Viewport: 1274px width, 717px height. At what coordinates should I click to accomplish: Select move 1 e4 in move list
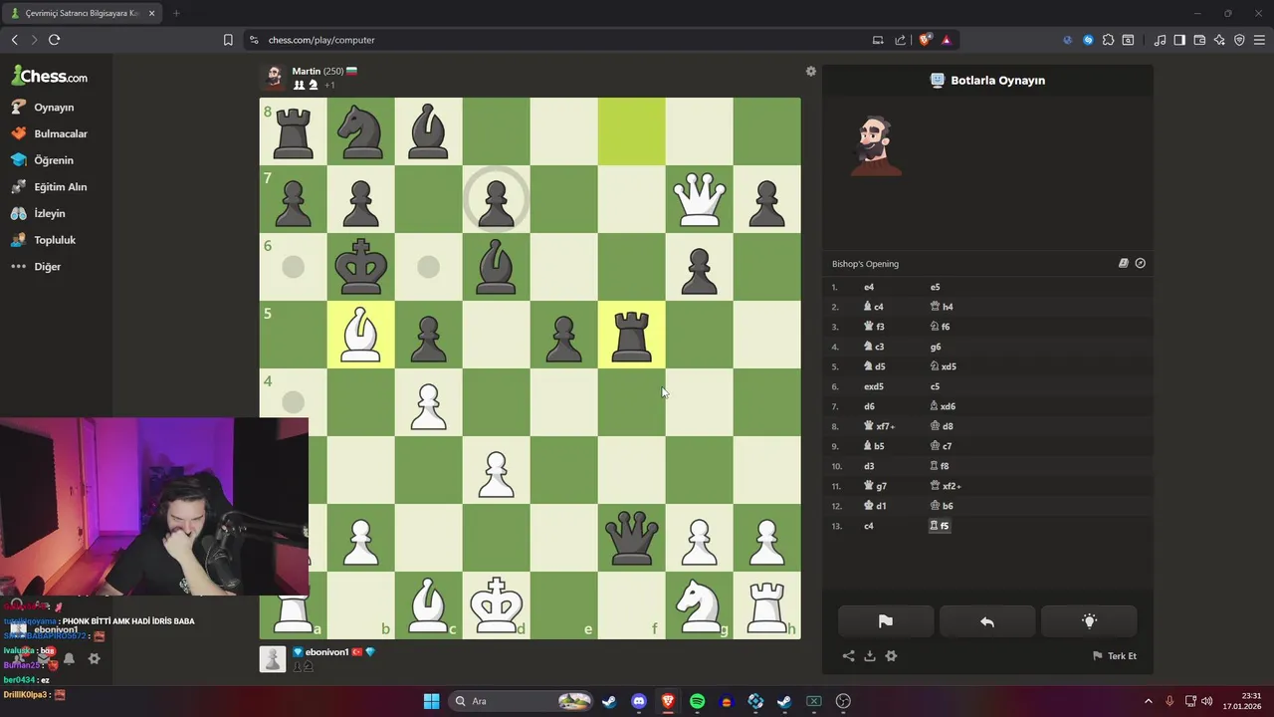click(x=869, y=287)
